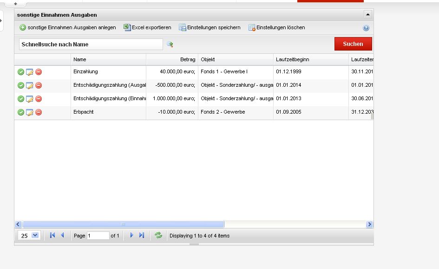Go to the last page of results
439x269 pixels.
[142, 236]
